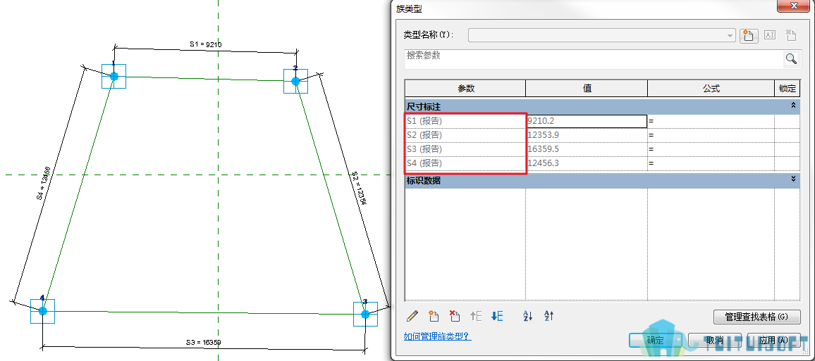The height and width of the screenshot is (361, 815).
Task: Click the 取消 button
Action: (714, 341)
